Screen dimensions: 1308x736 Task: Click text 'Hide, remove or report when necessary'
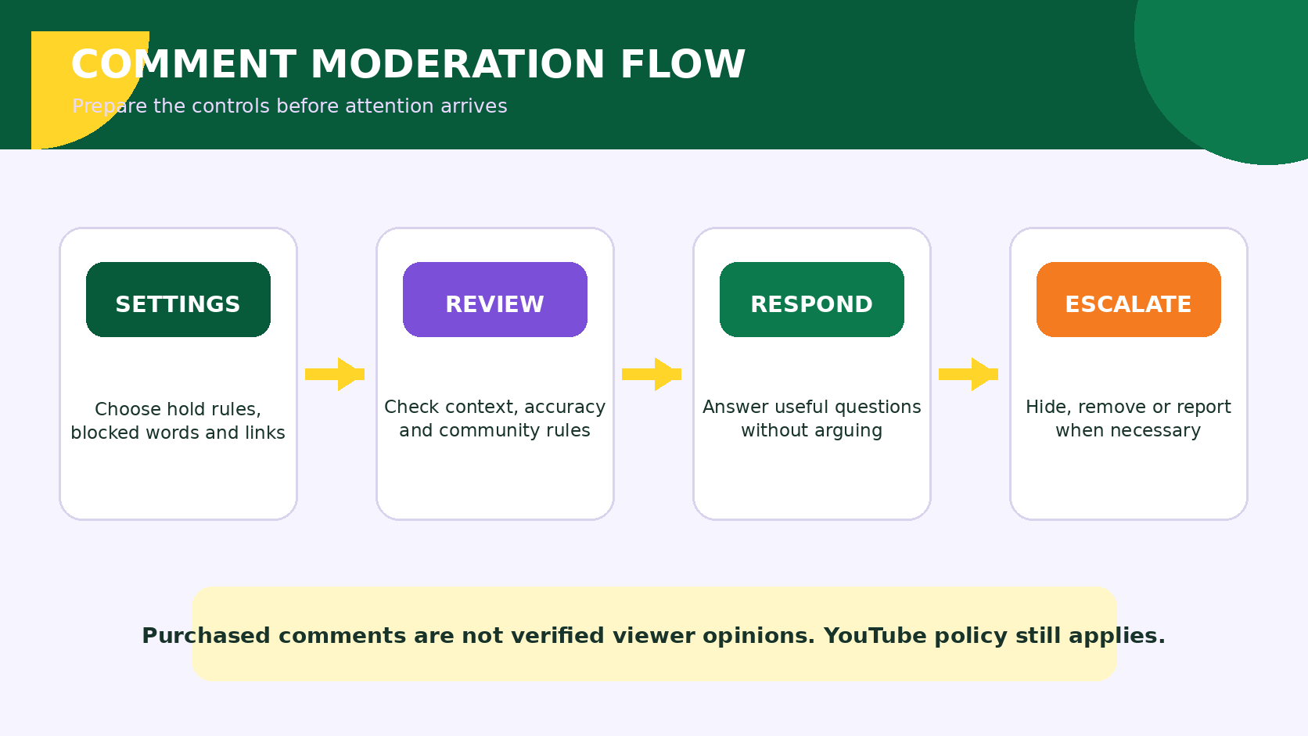click(x=1129, y=418)
